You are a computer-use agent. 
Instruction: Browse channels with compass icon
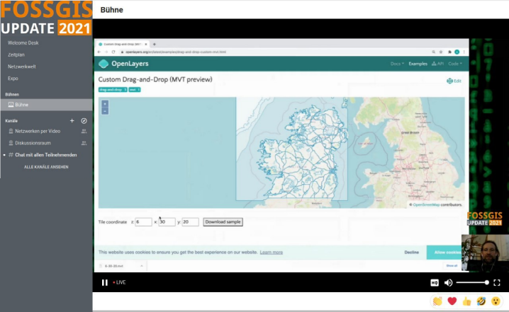pos(84,120)
